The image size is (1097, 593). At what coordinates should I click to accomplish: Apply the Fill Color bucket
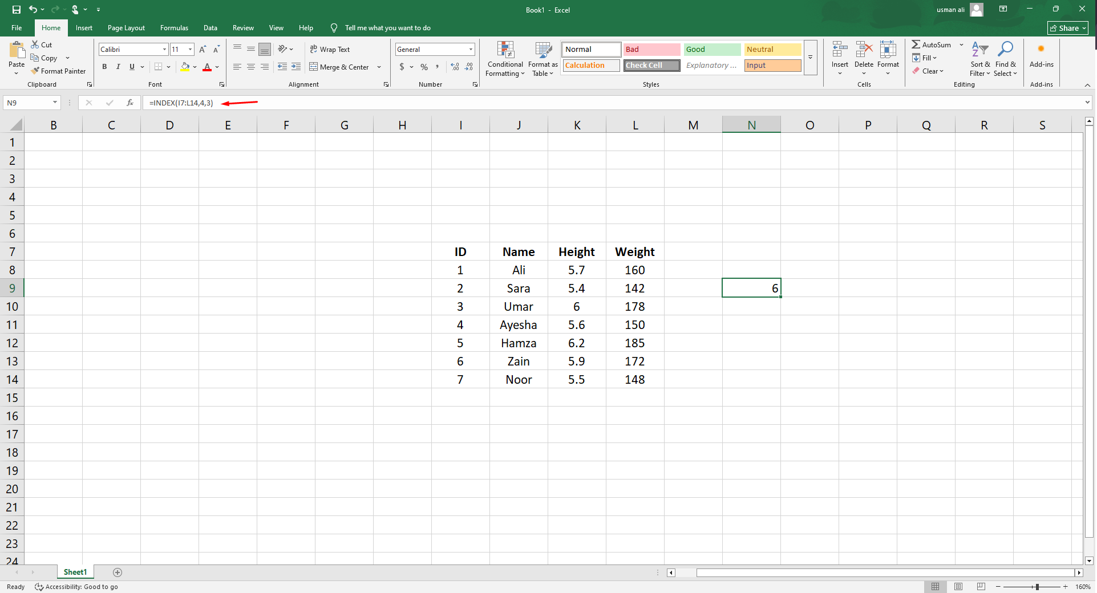click(x=185, y=67)
